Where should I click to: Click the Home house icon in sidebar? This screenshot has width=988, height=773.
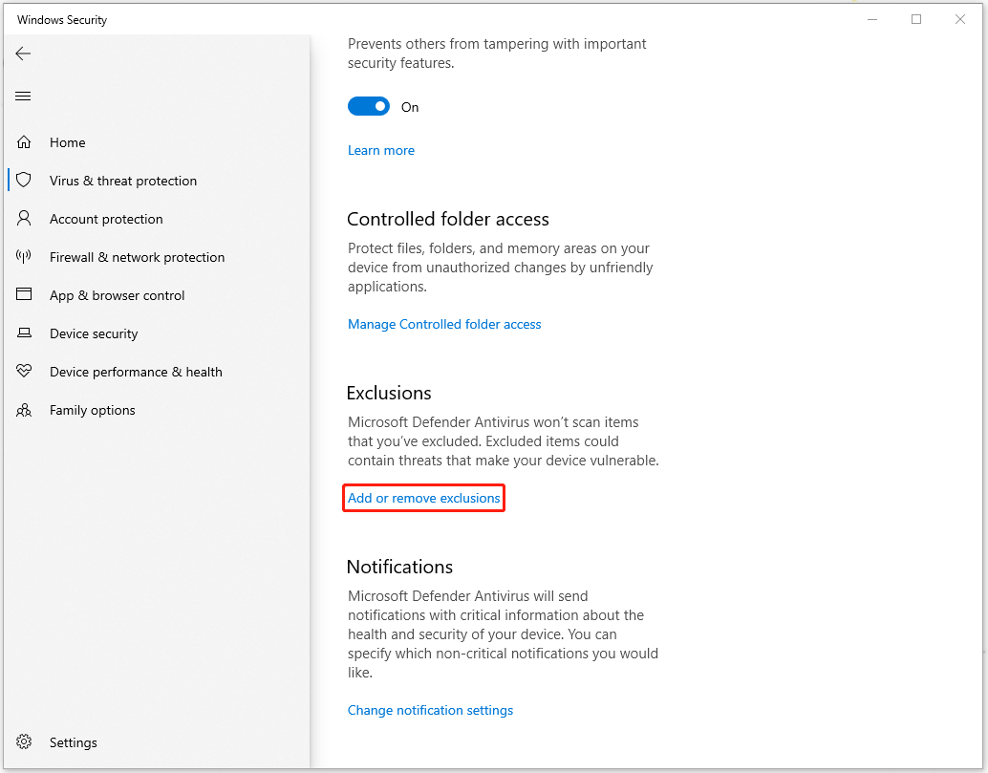[24, 141]
